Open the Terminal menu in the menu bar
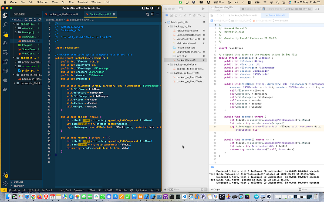 (x=82, y=2)
